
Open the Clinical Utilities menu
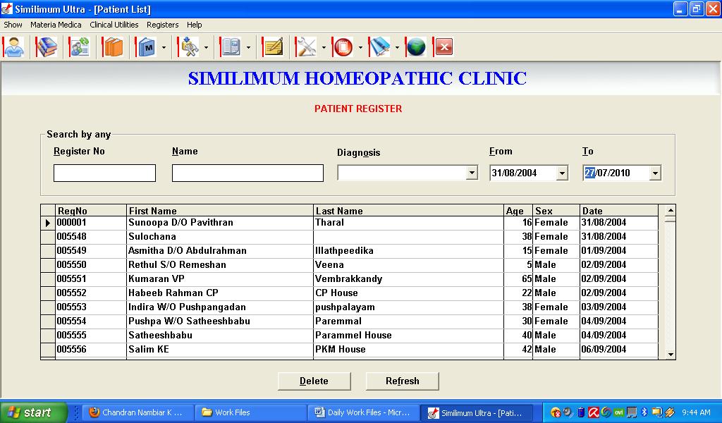click(114, 25)
